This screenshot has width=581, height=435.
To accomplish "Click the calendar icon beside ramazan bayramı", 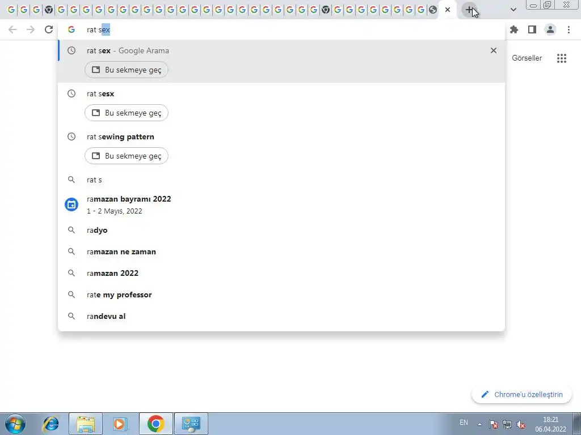I will 71,204.
